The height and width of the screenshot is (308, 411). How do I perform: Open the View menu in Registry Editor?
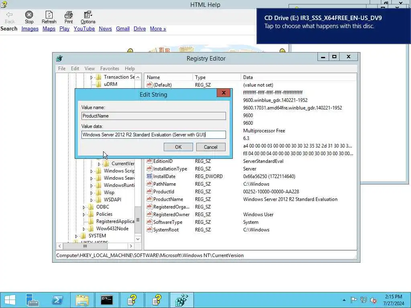[90, 68]
